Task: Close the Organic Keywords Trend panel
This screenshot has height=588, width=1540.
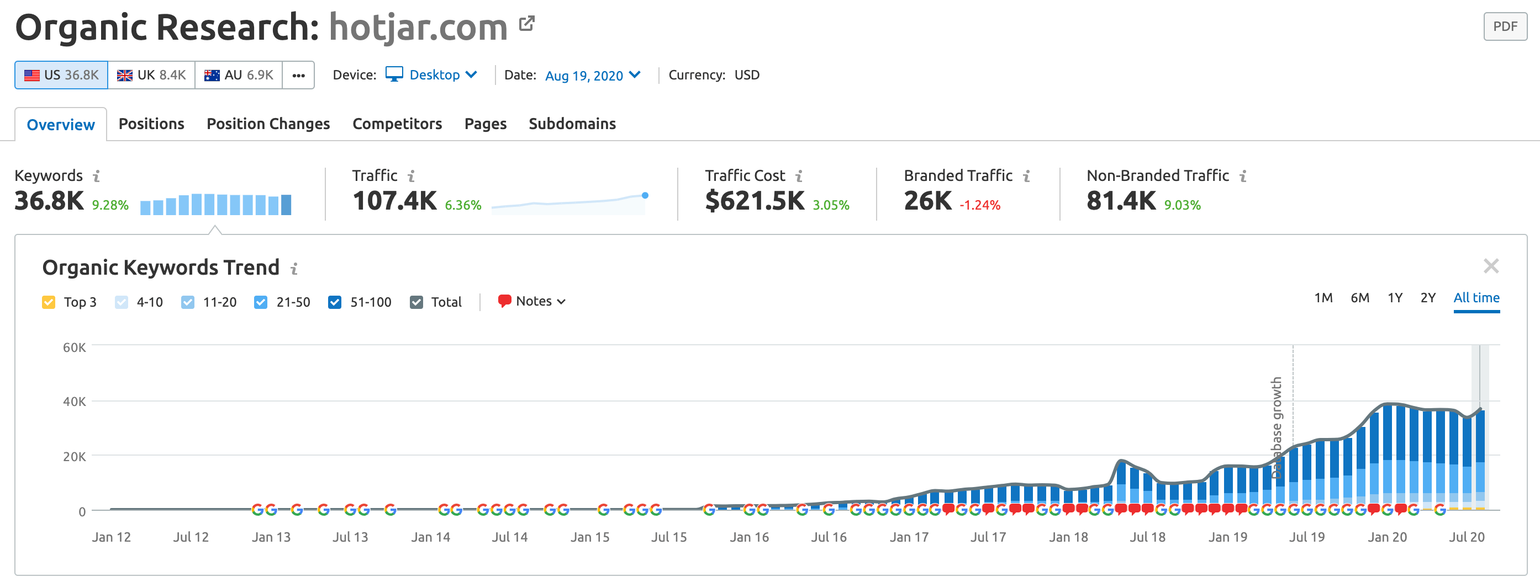Action: coord(1491,266)
